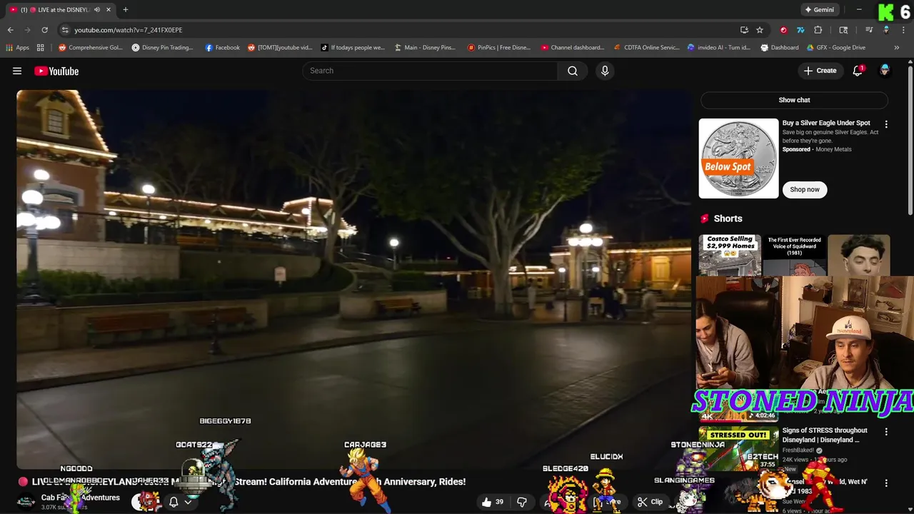914x514 pixels.
Task: Go to the YouTube home logo
Action: coord(56,71)
